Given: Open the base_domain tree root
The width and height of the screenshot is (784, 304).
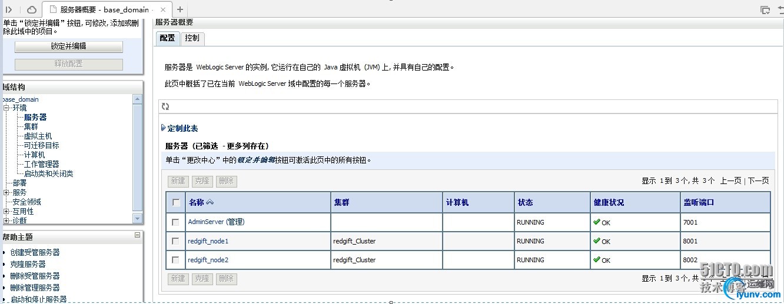Looking at the screenshot, I should pyautogui.click(x=21, y=99).
